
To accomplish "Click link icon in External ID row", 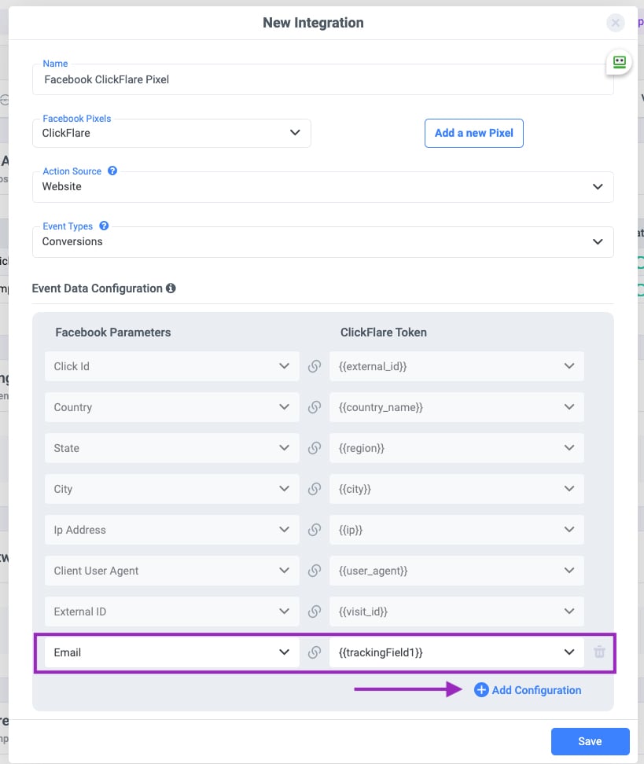I will point(315,612).
